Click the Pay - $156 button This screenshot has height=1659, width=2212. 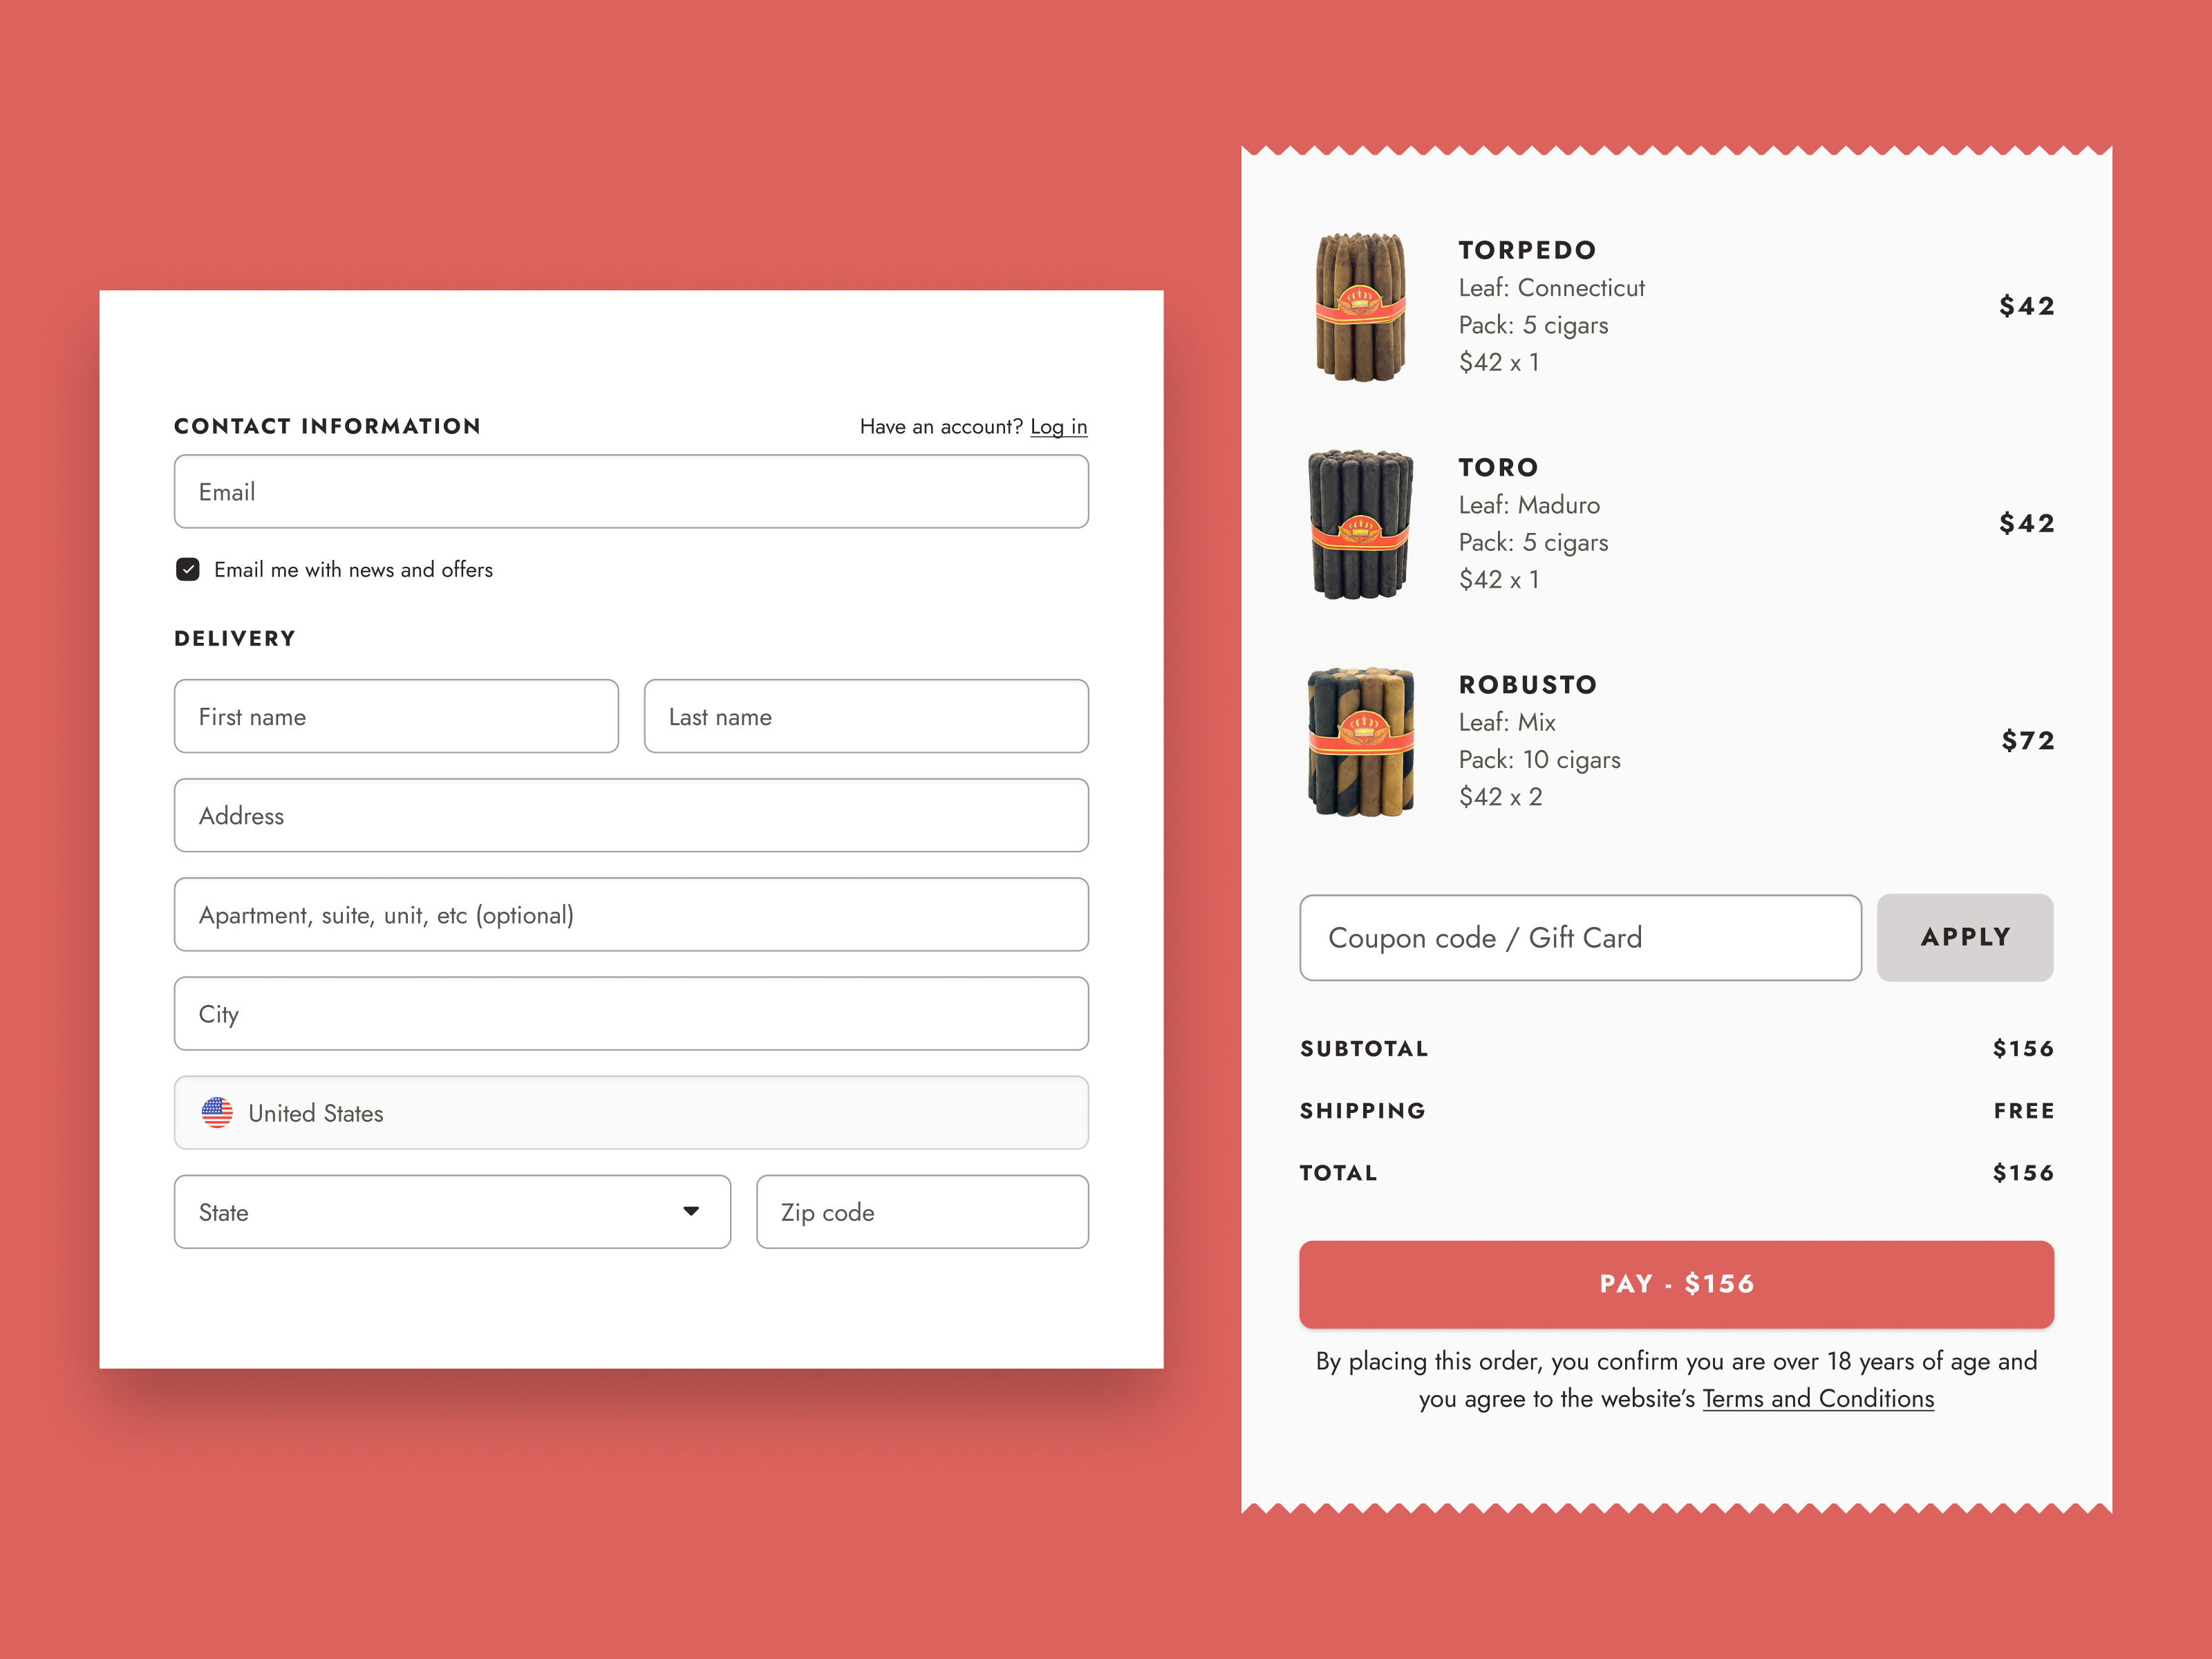(1675, 1284)
